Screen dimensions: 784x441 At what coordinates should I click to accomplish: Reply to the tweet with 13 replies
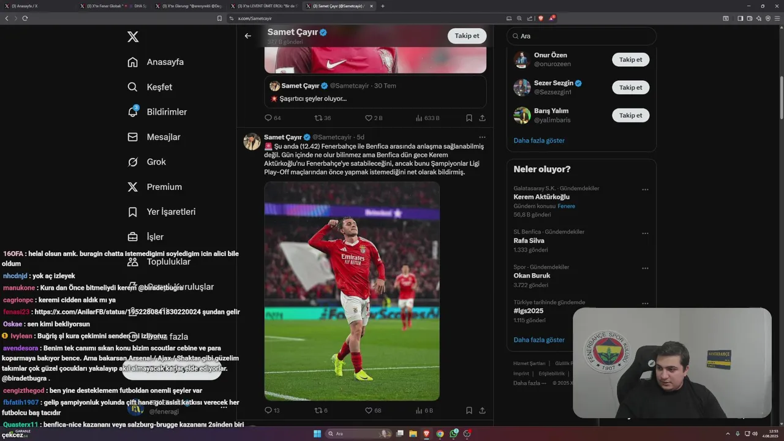point(272,410)
